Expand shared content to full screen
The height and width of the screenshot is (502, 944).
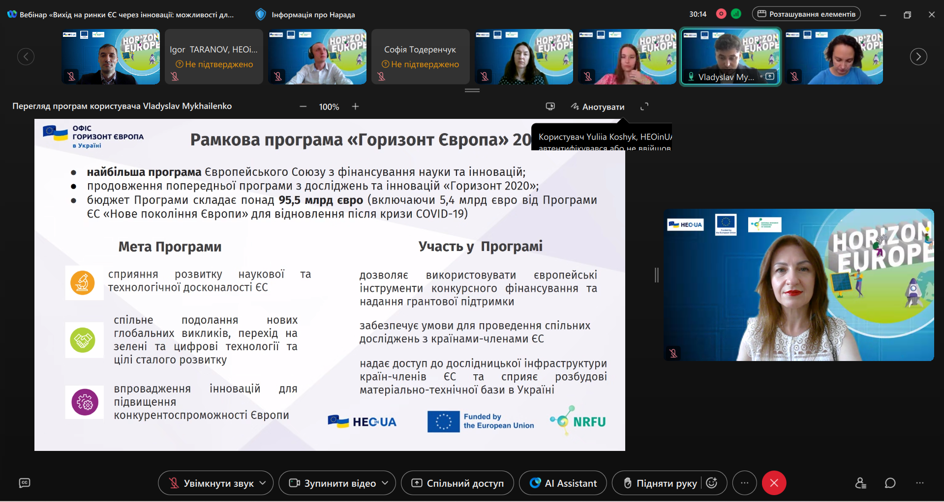[x=644, y=107]
